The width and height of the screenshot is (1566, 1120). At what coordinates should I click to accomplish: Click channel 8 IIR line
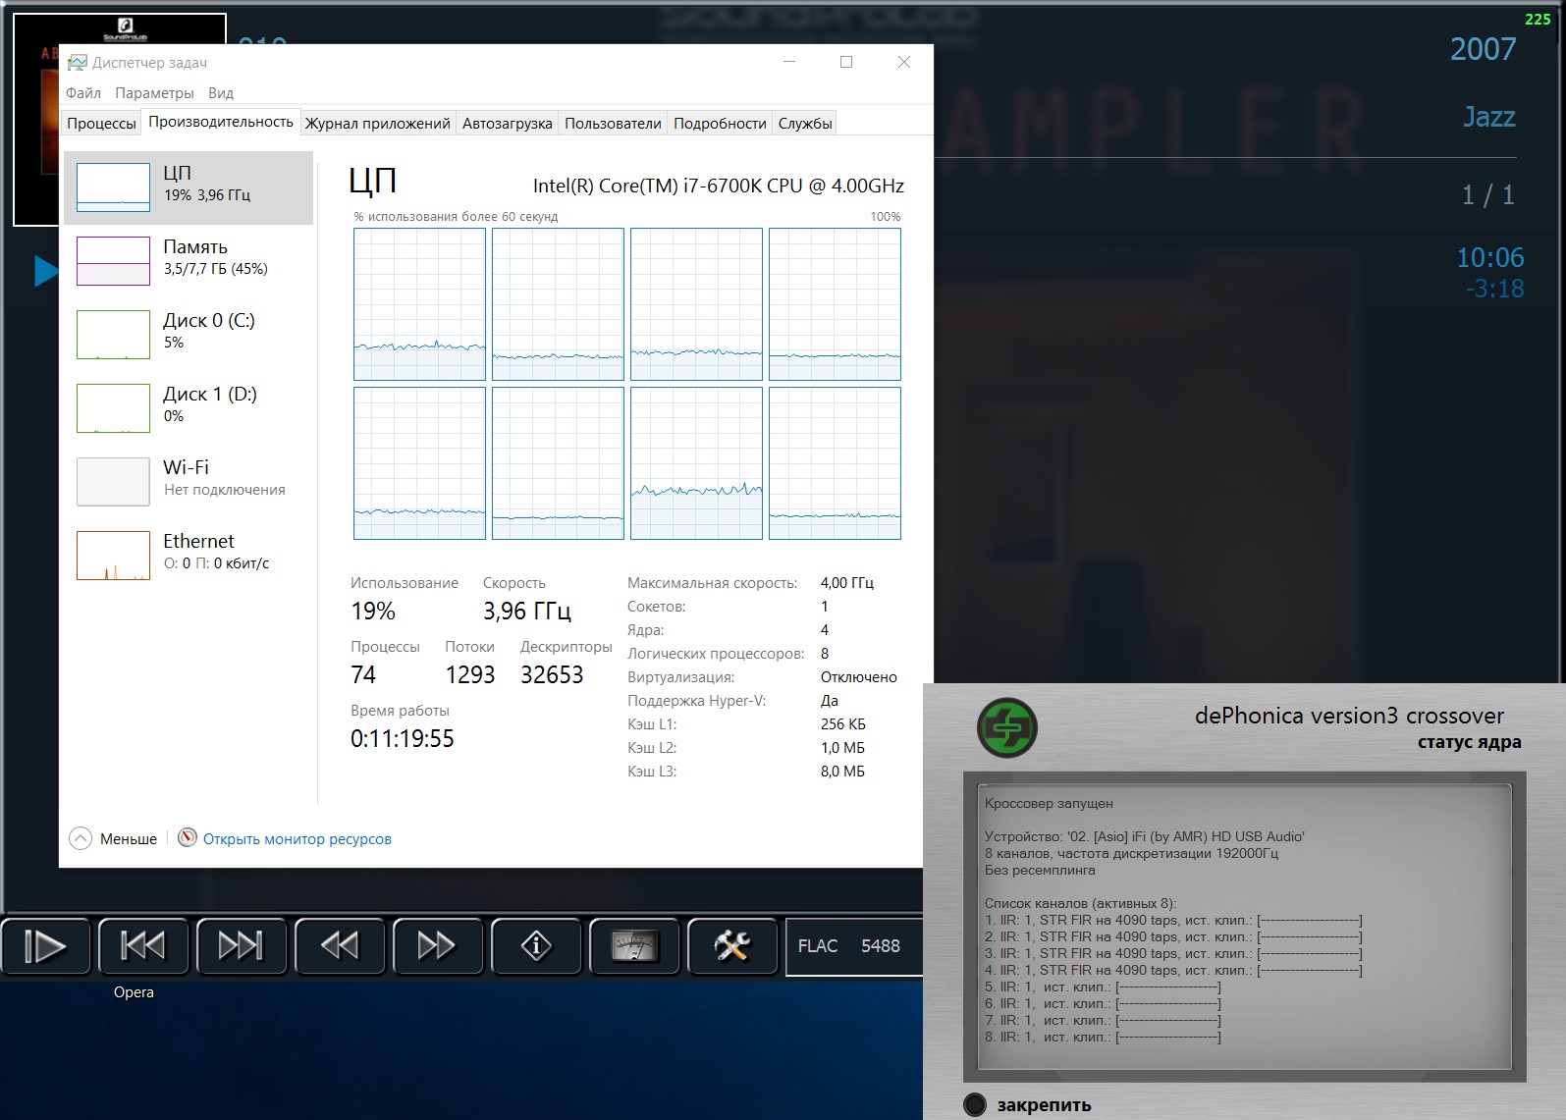[1103, 1037]
